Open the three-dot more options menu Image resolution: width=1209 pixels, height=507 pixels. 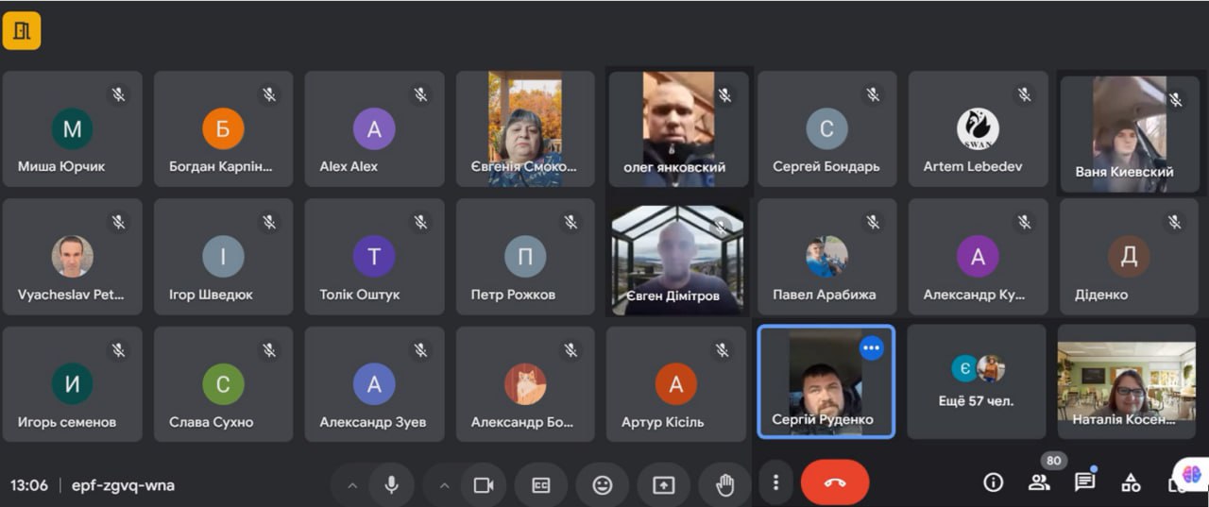pyautogui.click(x=775, y=483)
